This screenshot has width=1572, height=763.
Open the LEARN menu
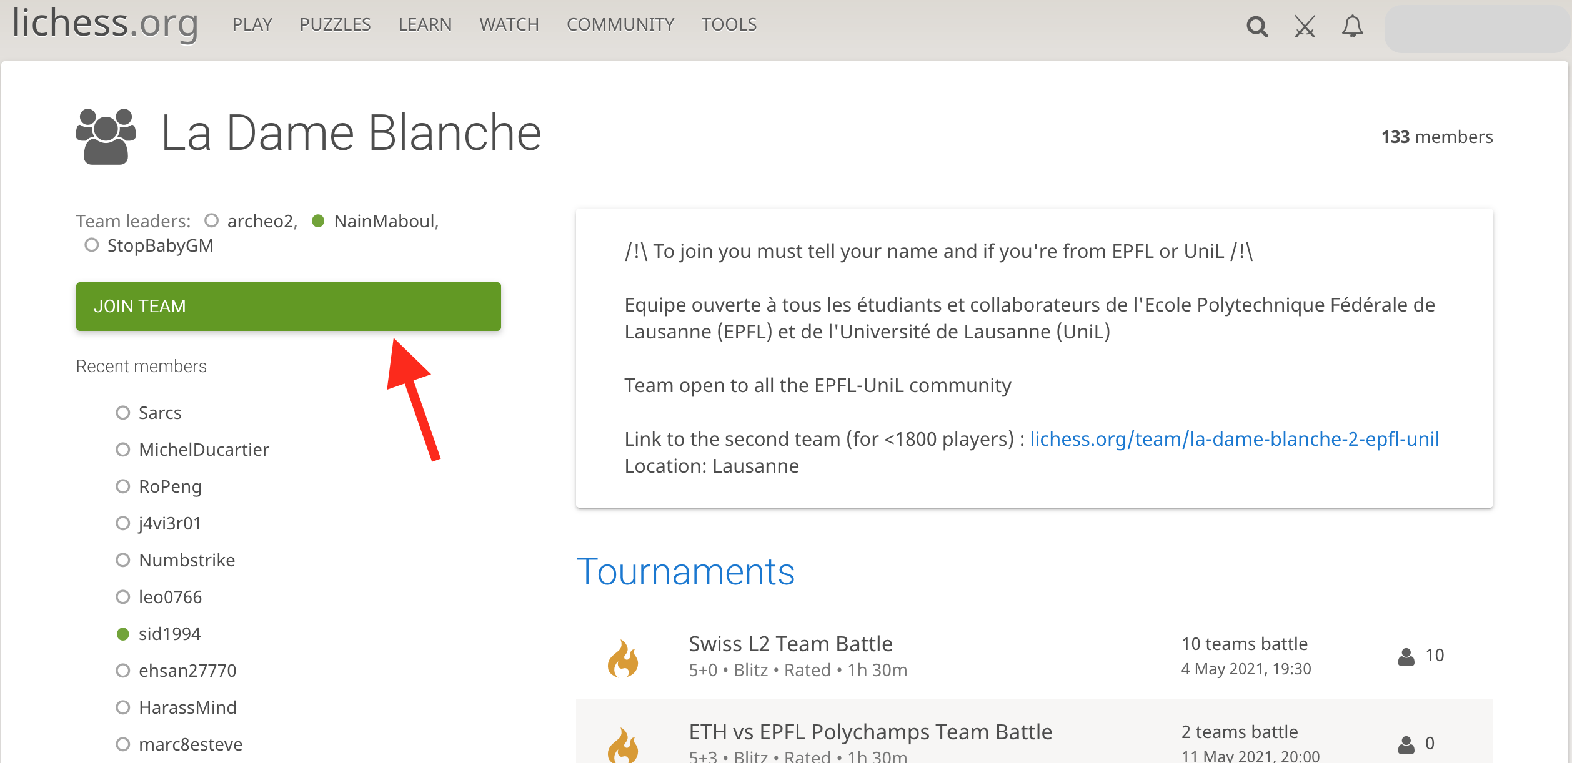click(x=425, y=24)
